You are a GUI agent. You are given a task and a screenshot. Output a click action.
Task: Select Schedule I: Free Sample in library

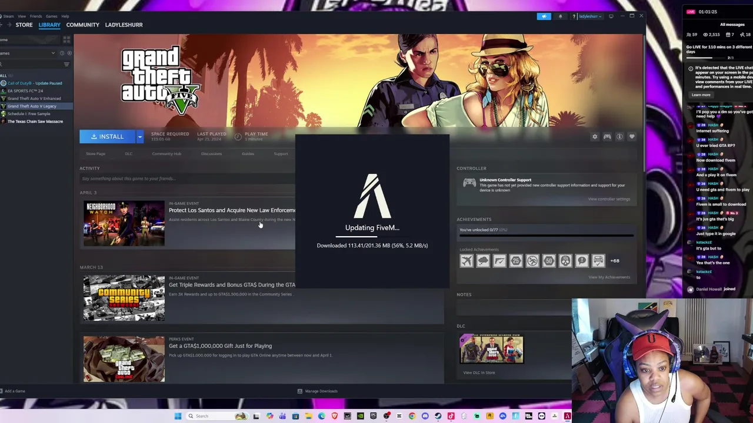point(29,114)
